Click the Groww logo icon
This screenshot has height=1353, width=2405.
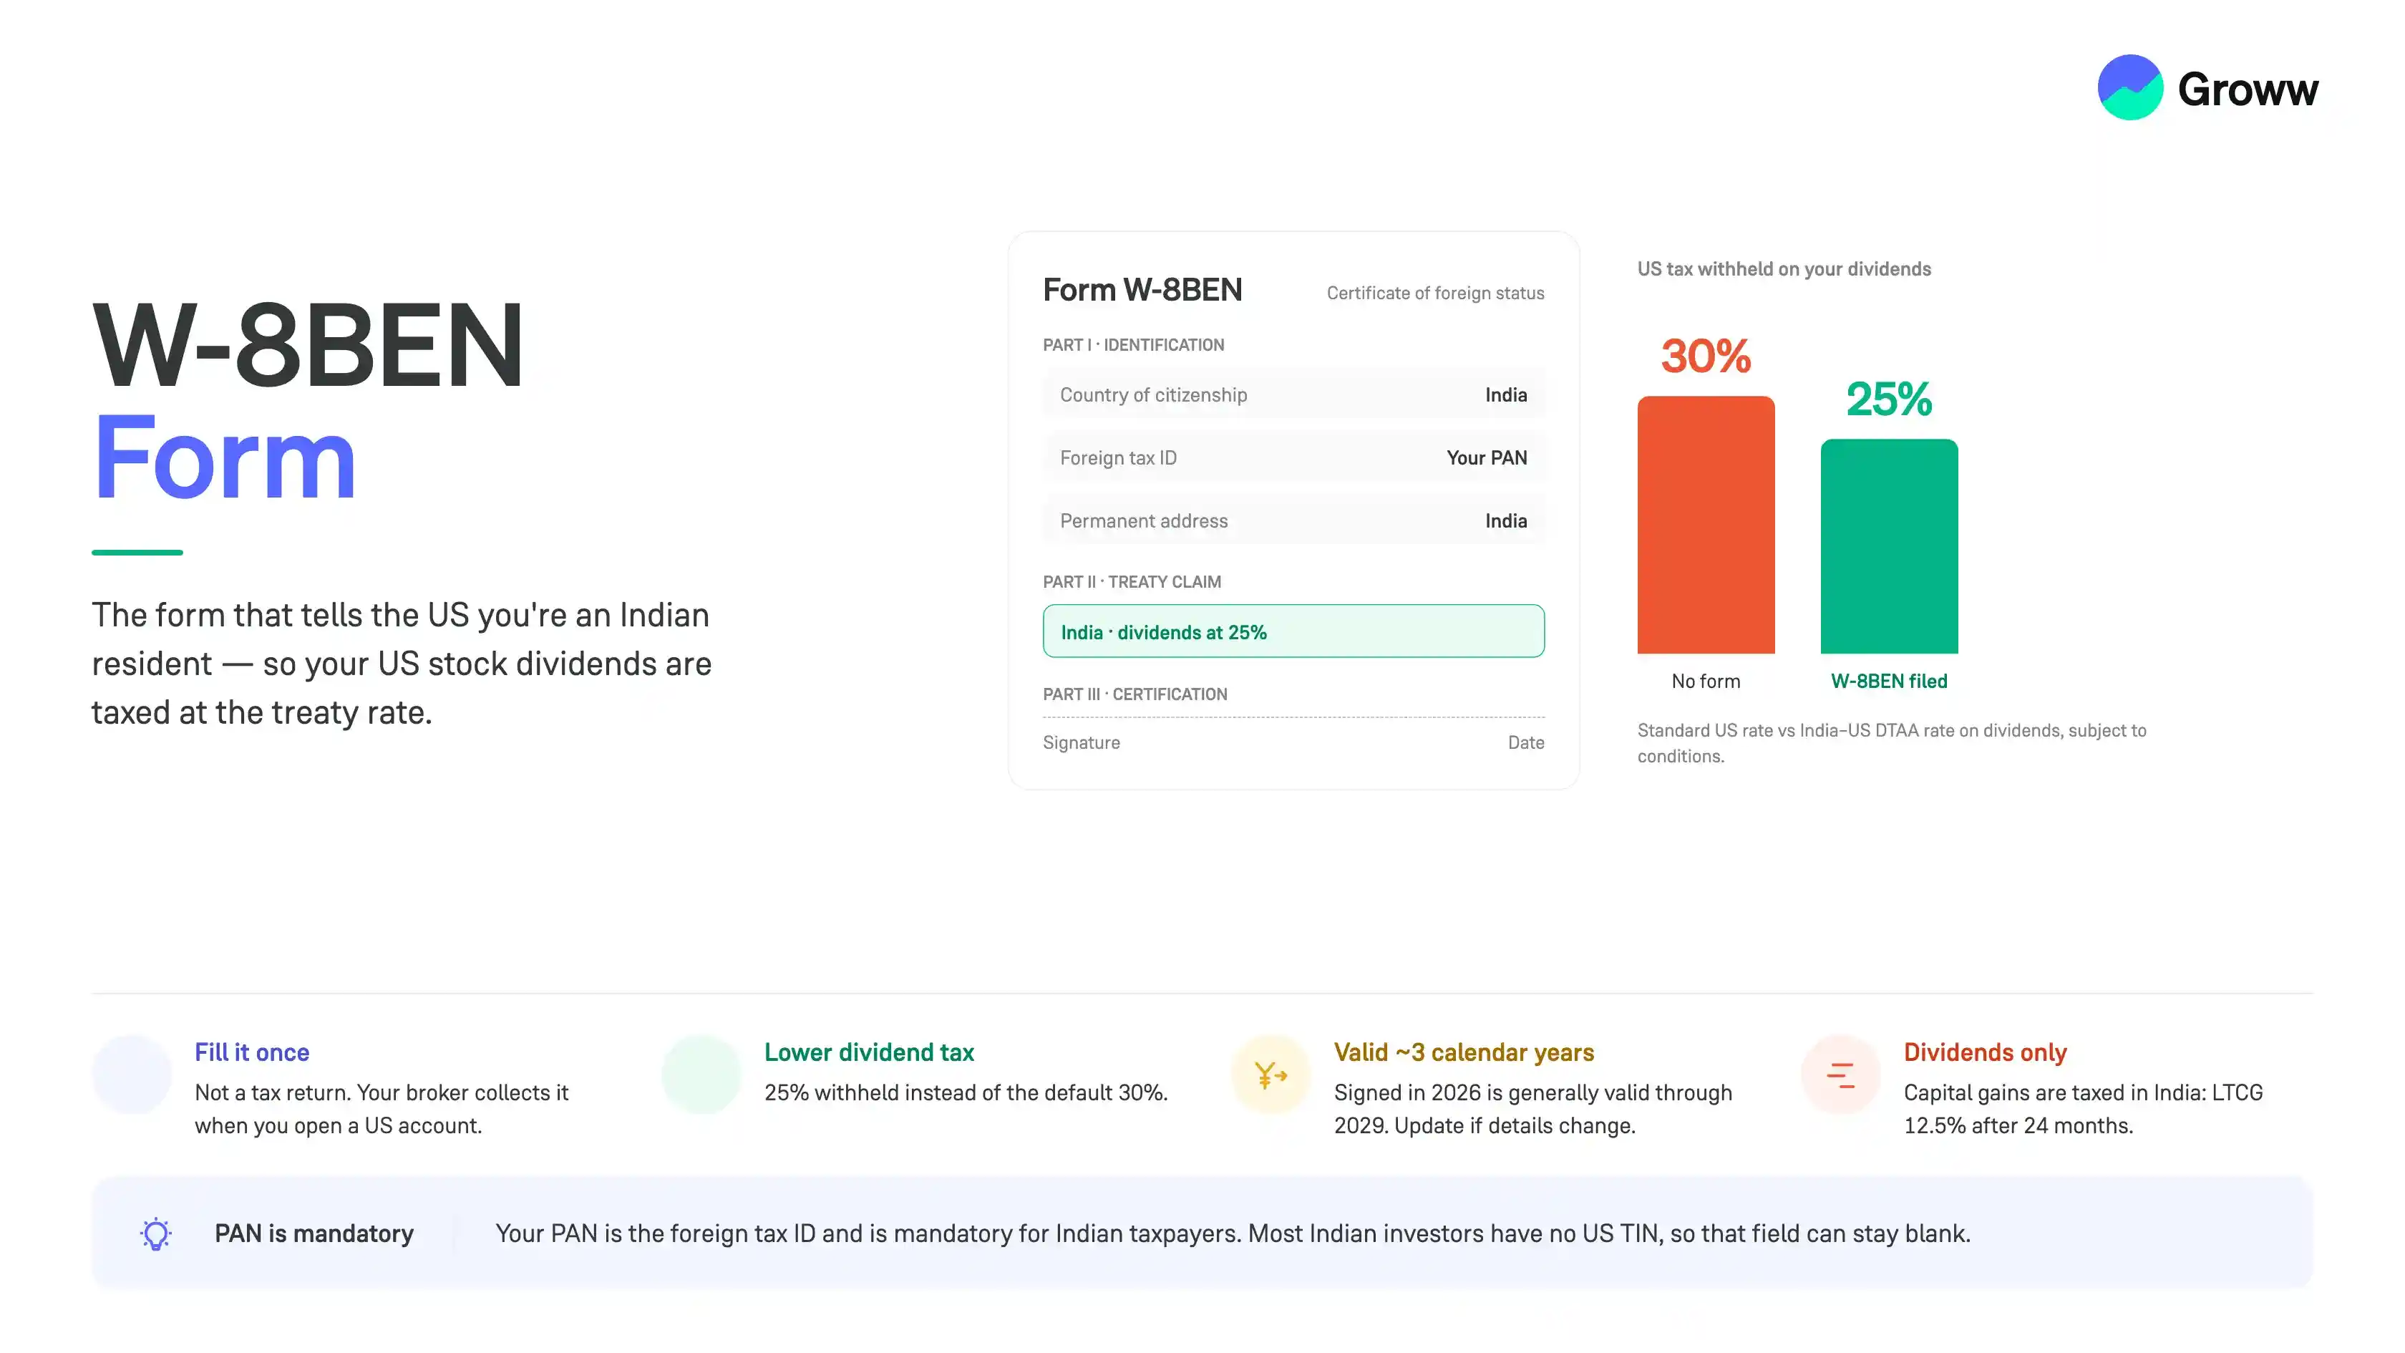pyautogui.click(x=2129, y=88)
